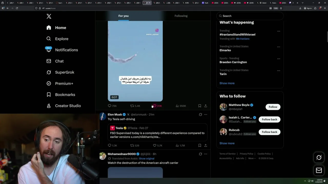Open more options for the Elmarko trend
Viewport: 328px width, 184px height.
[279, 47]
